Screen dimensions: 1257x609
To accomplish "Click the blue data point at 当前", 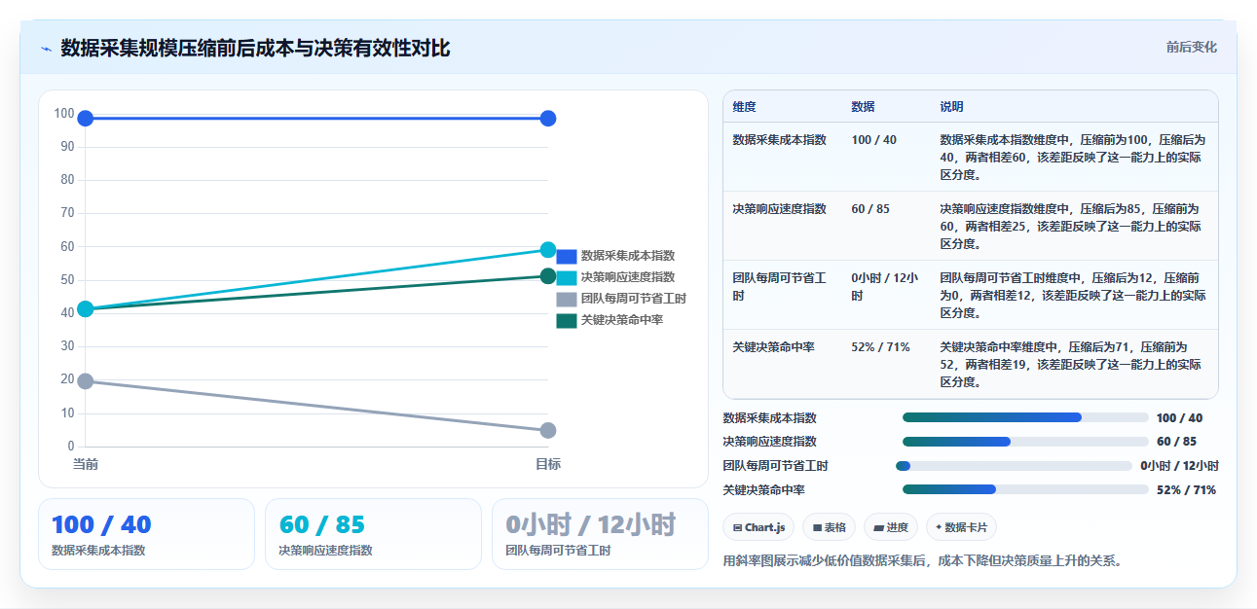I will tap(86, 119).
